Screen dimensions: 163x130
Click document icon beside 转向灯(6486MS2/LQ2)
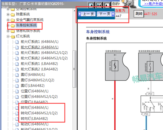pyautogui.click(x=17, y=113)
